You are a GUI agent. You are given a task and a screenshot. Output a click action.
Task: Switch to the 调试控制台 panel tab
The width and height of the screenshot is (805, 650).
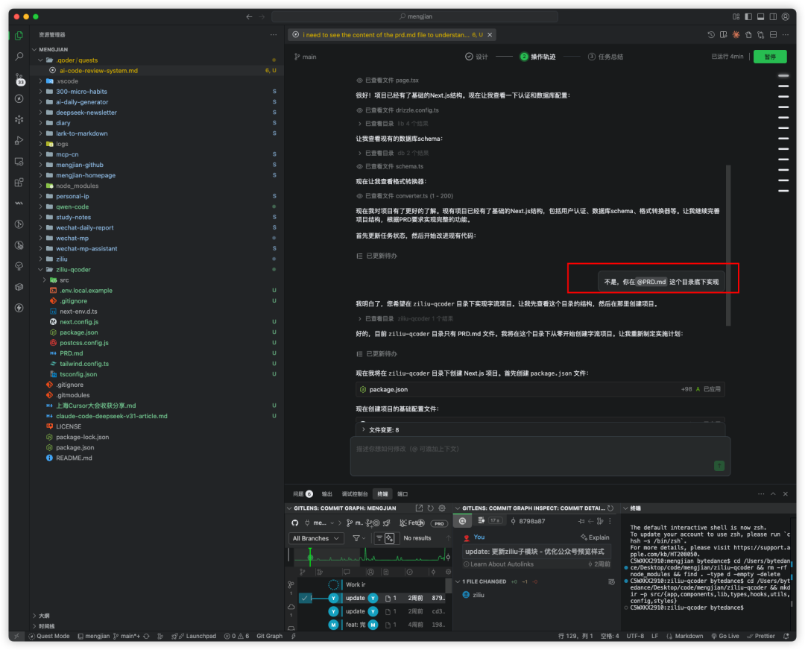[x=355, y=493]
